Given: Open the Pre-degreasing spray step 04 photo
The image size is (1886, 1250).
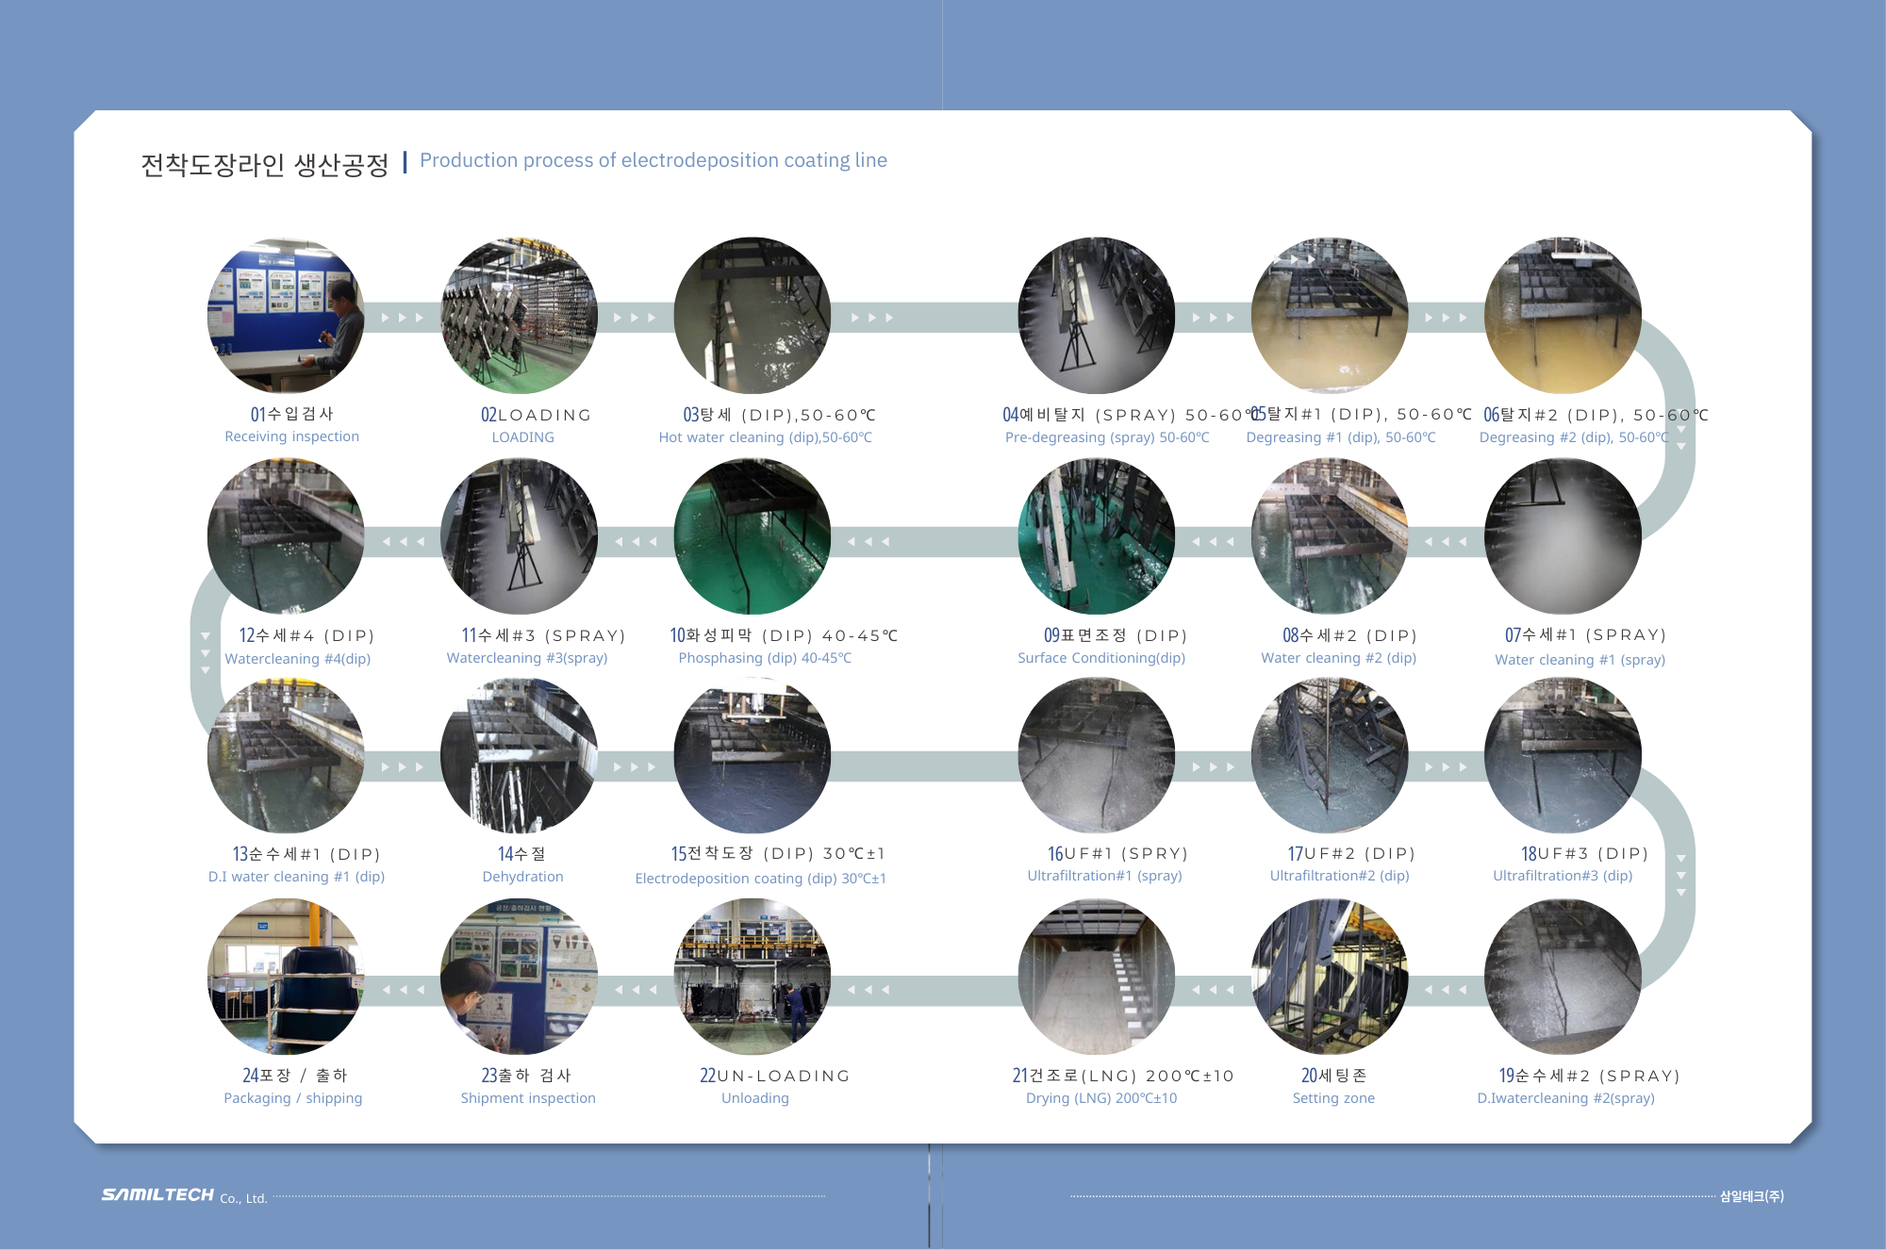Looking at the screenshot, I should [1096, 316].
